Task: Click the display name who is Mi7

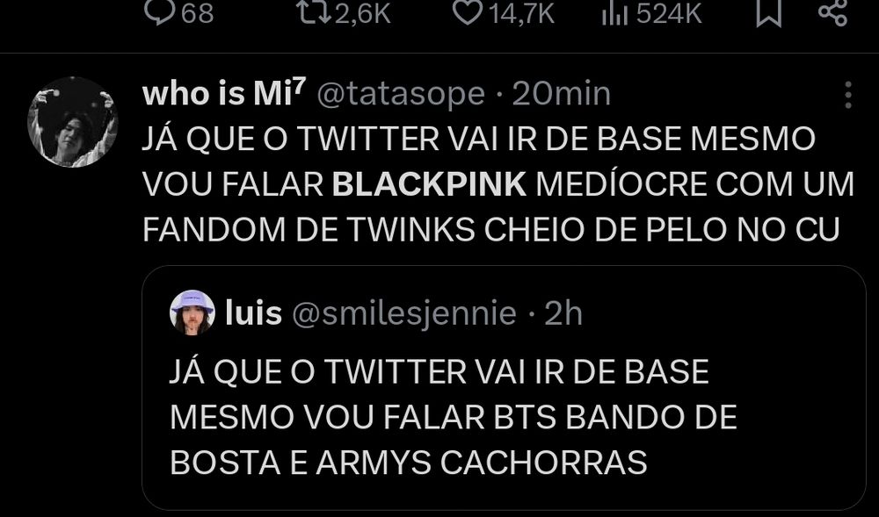Action: pos(224,94)
